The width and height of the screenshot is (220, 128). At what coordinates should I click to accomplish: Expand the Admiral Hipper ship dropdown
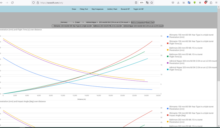point(92,22)
